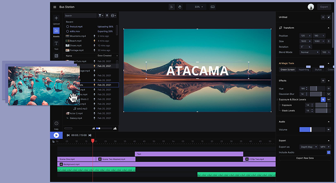The height and width of the screenshot is (183, 336).
Task: Click the Export Raw Data button
Action: click(305, 158)
